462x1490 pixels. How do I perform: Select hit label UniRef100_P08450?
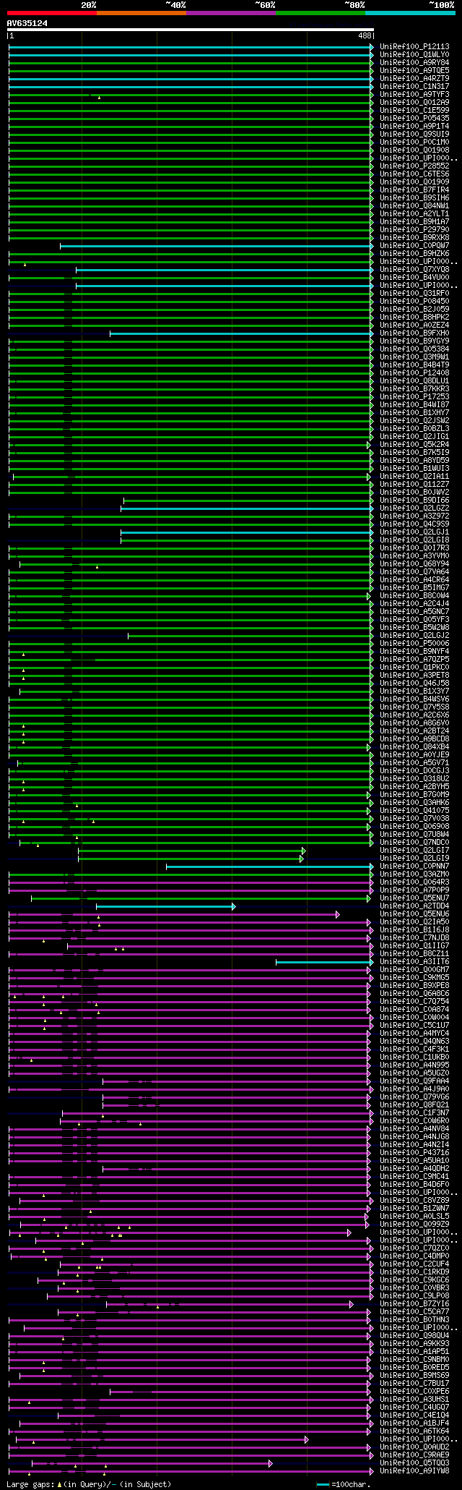[414, 301]
